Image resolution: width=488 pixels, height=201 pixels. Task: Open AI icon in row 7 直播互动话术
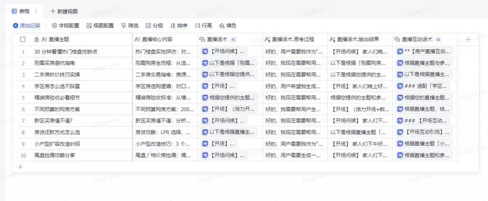pos(400,121)
